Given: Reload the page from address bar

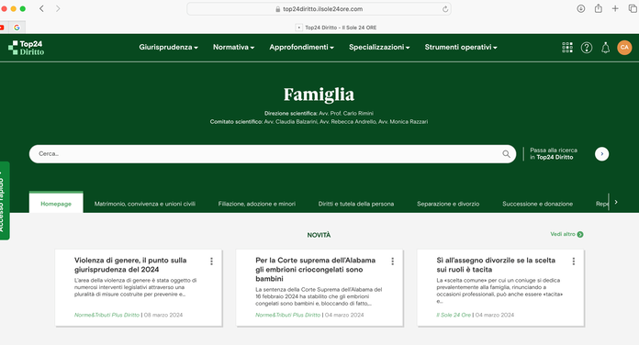Looking at the screenshot, I should coord(445,9).
